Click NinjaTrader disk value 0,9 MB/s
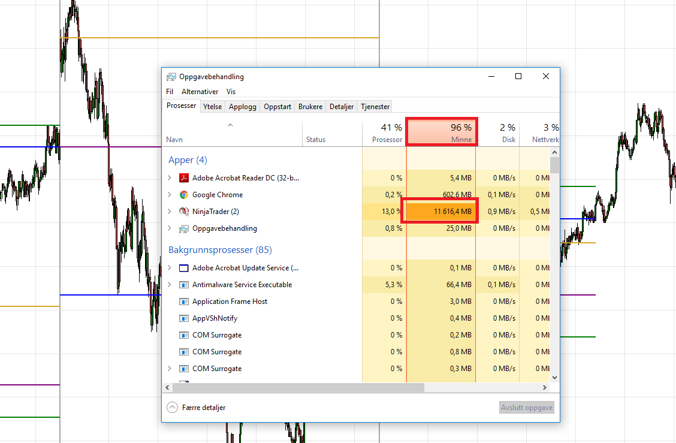Viewport: 676px width, 443px height. point(502,212)
